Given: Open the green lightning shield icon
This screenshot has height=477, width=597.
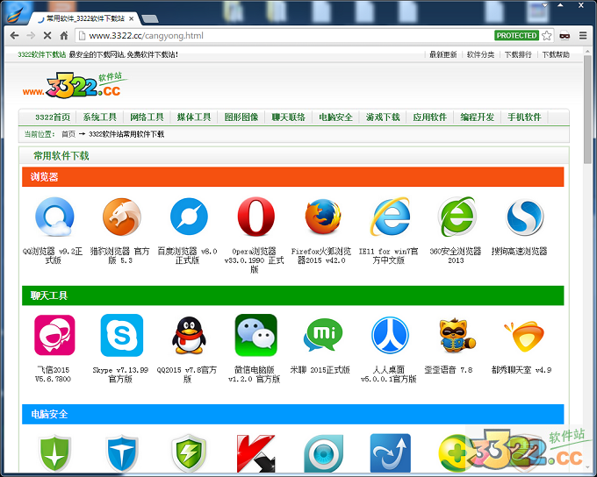Looking at the screenshot, I should pos(189,453).
